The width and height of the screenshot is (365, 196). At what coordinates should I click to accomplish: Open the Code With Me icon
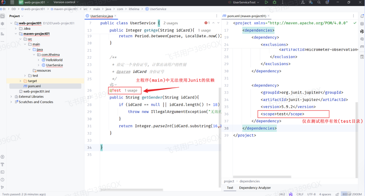point(303,2)
